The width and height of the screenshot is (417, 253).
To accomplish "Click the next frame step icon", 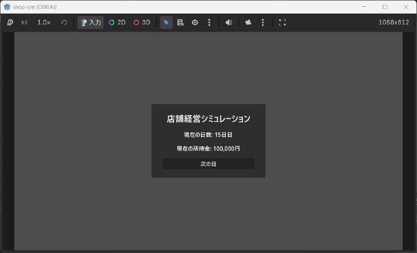I will (24, 22).
